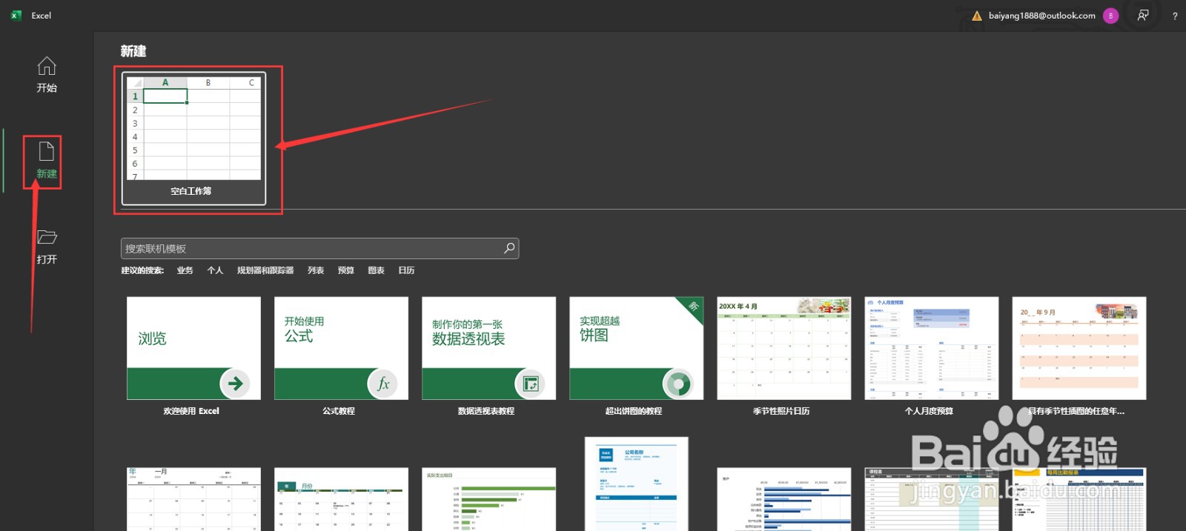Open the 超出饼图的教程 template
The image size is (1186, 531).
(636, 357)
